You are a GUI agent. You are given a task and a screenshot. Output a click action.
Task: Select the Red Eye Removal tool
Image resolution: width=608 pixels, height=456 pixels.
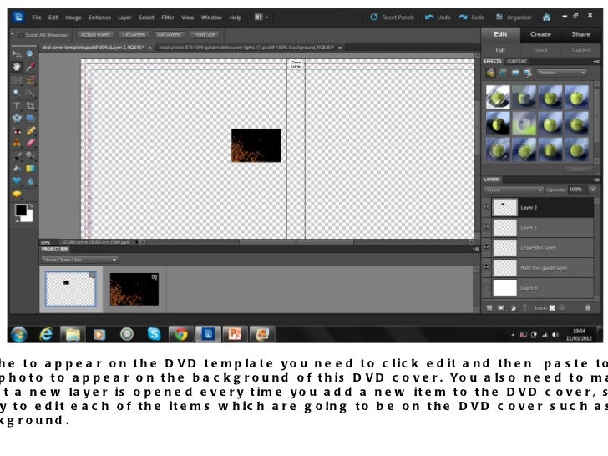[17, 131]
